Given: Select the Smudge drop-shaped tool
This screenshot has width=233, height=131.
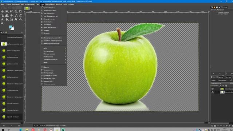Looking at the screenshot, I should pyautogui.click(x=7, y=19).
